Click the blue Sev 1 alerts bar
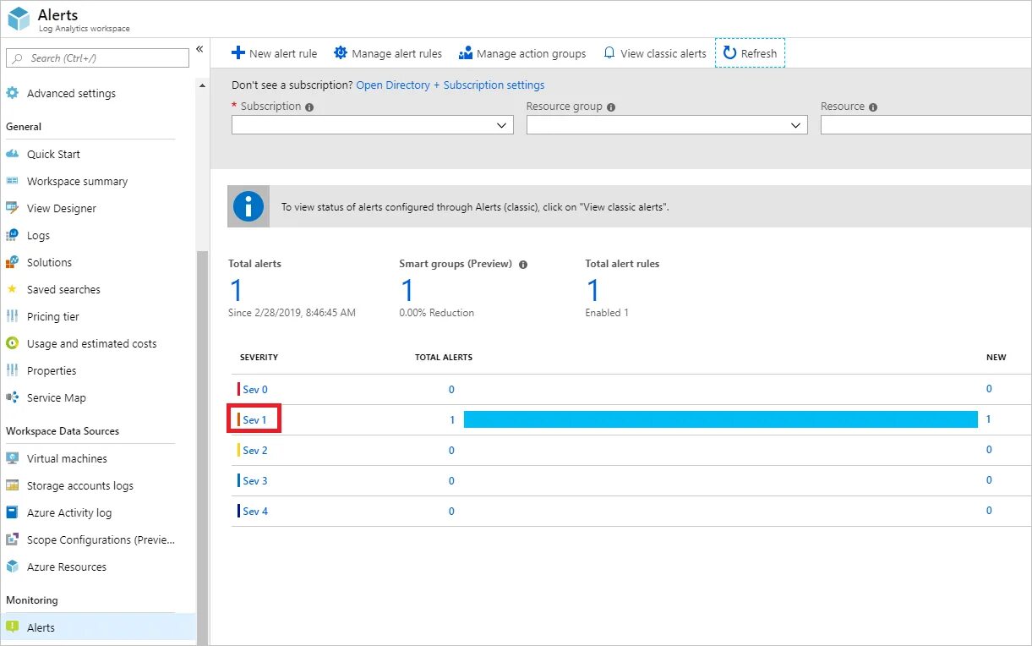This screenshot has width=1032, height=646. 721,419
